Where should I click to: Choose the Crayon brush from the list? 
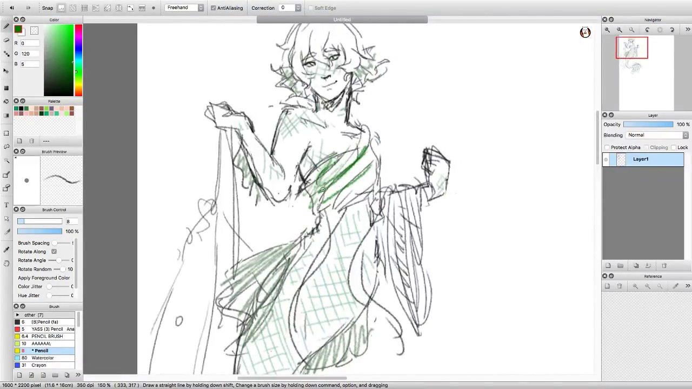click(x=38, y=365)
